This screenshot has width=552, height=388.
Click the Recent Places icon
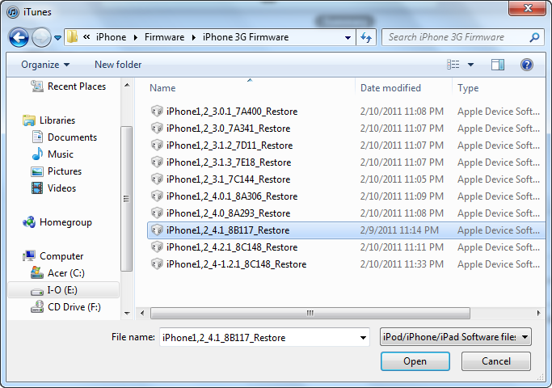click(x=37, y=86)
